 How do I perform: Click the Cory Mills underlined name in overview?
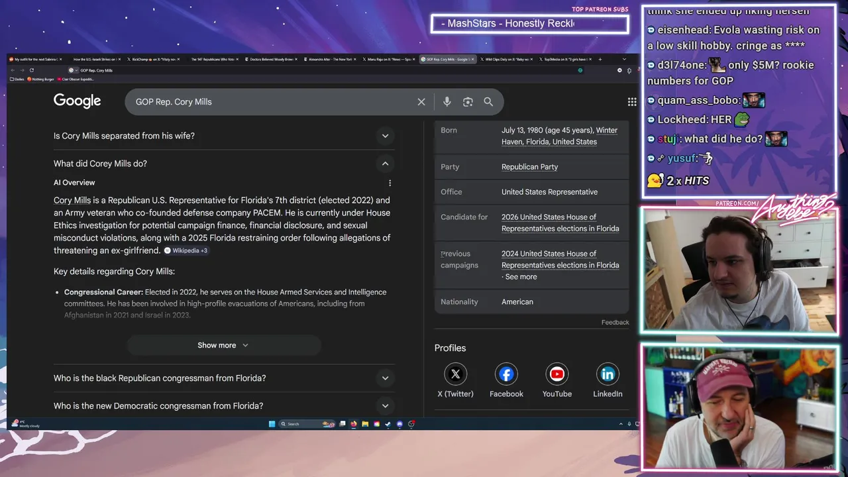click(x=72, y=200)
